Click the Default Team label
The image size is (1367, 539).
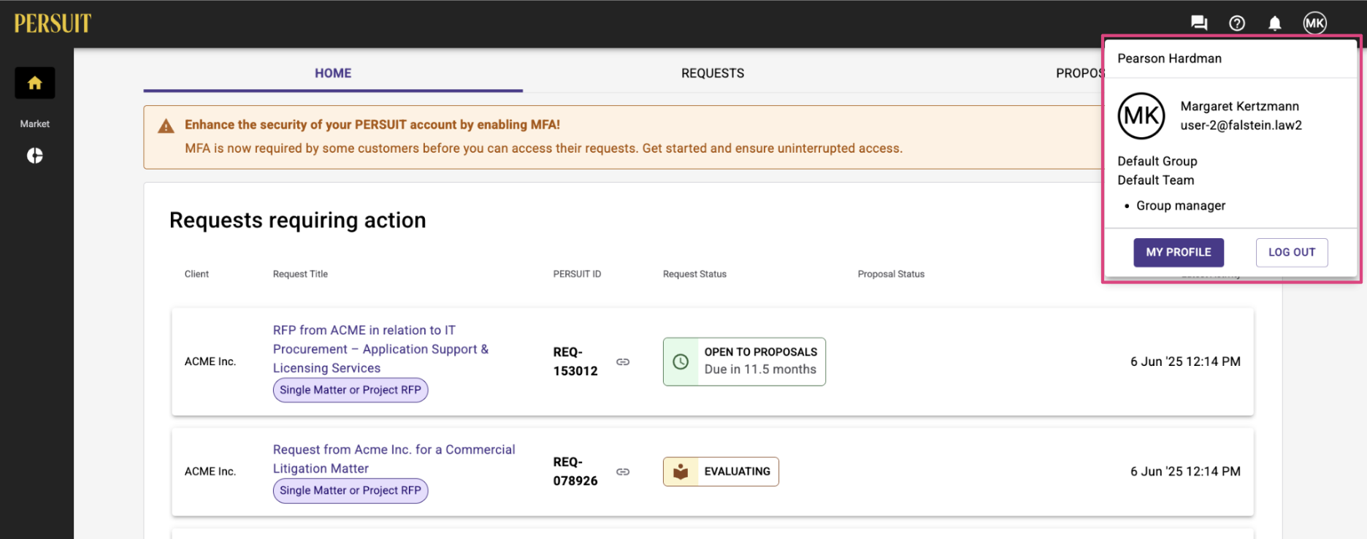pyautogui.click(x=1155, y=180)
